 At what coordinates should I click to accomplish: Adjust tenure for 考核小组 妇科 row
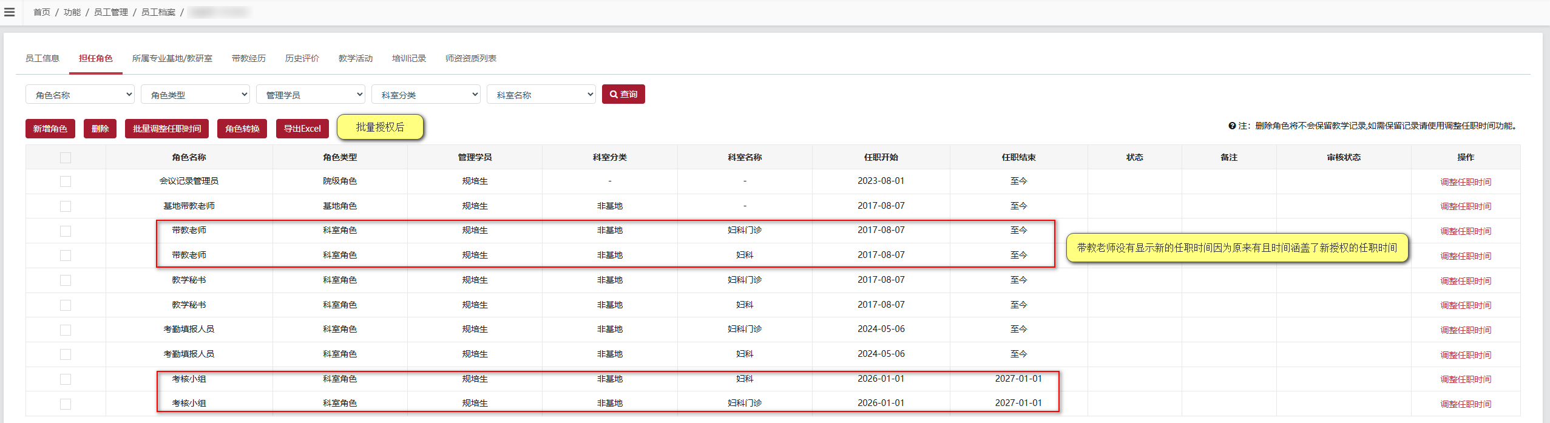coord(1466,379)
